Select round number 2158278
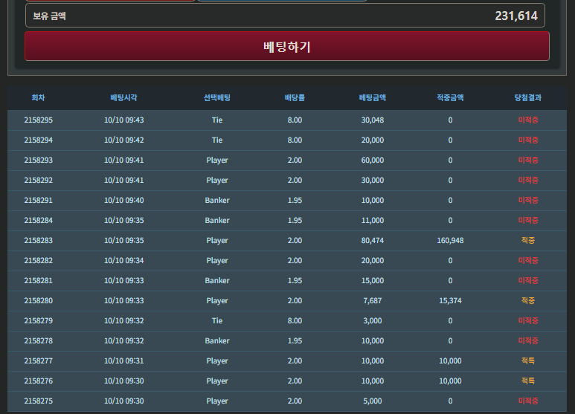 (x=39, y=340)
